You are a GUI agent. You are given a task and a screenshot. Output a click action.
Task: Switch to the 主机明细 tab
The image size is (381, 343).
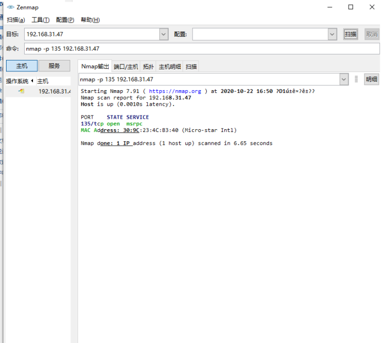click(169, 67)
